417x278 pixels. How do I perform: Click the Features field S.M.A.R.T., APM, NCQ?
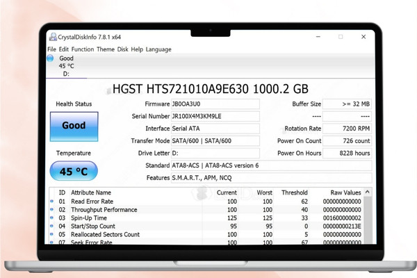click(271, 178)
